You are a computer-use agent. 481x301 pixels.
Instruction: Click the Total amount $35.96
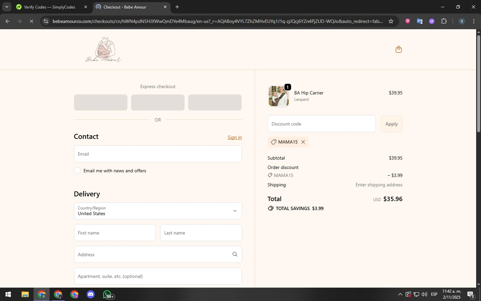pos(393,199)
